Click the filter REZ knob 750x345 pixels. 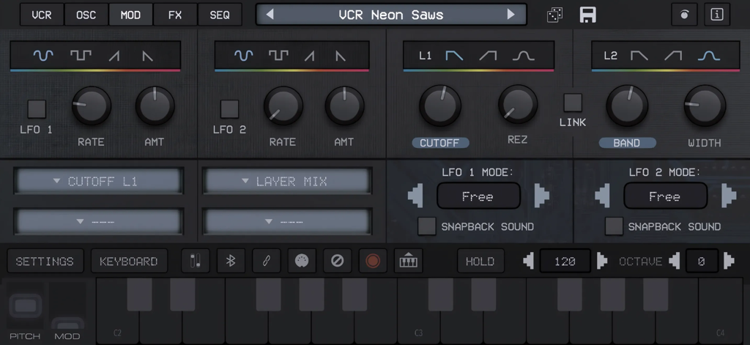[x=518, y=104]
